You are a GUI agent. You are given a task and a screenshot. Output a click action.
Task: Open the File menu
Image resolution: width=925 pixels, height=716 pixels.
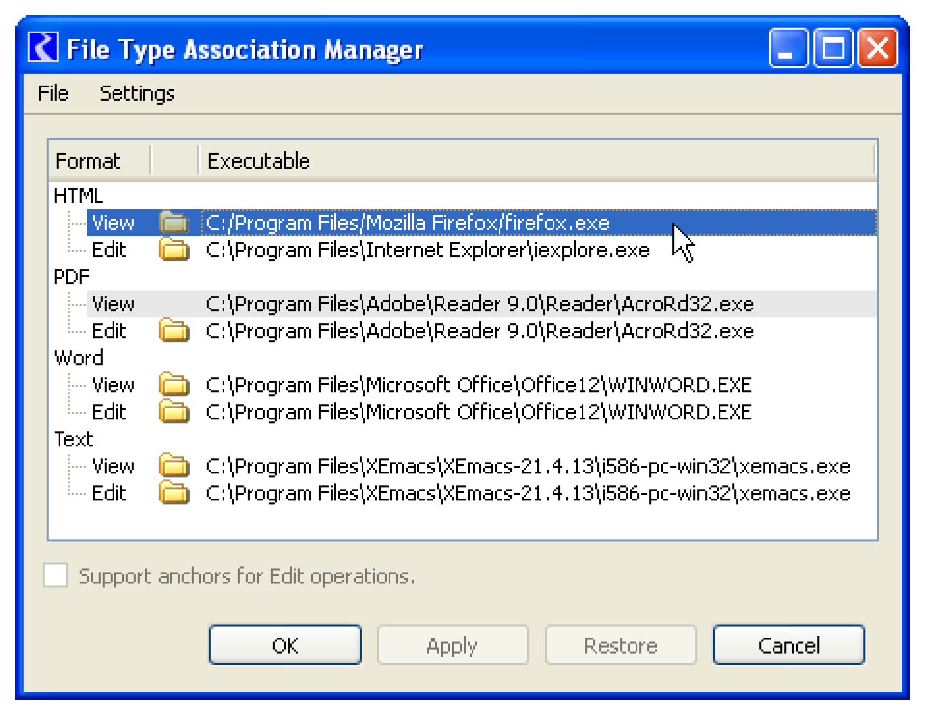click(53, 93)
